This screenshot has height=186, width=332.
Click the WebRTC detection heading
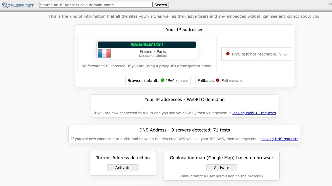pyautogui.click(x=184, y=100)
